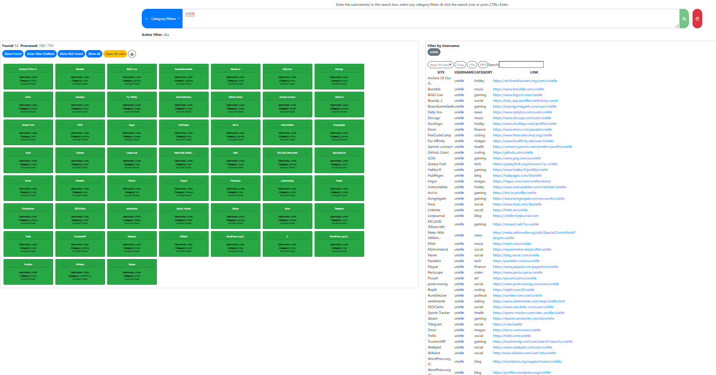Toggle the Show Found filter
This screenshot has width=716, height=375.
[13, 54]
